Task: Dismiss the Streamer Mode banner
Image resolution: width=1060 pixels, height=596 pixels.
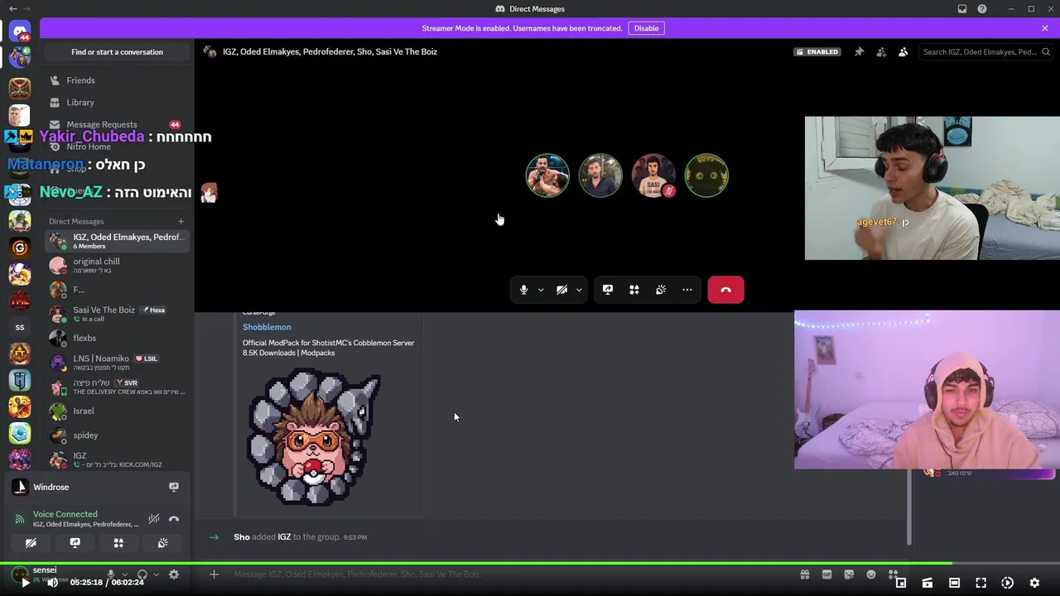Action: coord(1045,28)
